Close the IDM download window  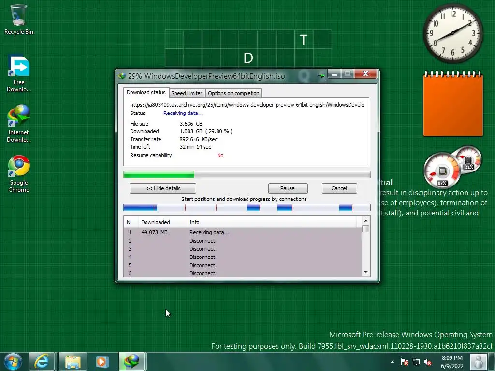pyautogui.click(x=365, y=74)
